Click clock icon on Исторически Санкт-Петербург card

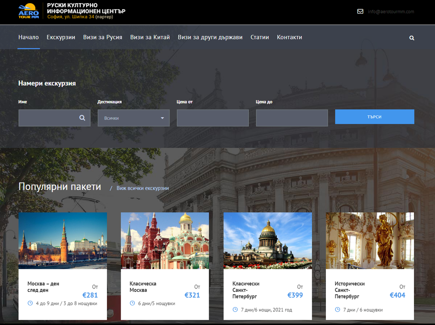(x=337, y=309)
